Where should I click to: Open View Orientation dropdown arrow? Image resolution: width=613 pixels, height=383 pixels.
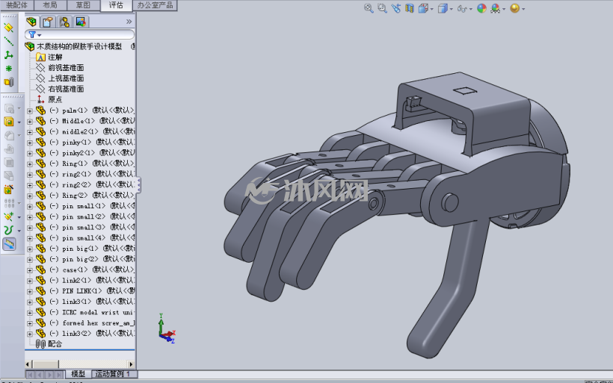point(431,9)
